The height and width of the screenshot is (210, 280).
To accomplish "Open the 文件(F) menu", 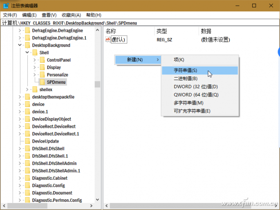I will (10, 15).
